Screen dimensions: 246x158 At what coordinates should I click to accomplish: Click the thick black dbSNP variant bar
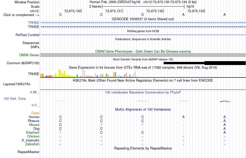[225, 63]
